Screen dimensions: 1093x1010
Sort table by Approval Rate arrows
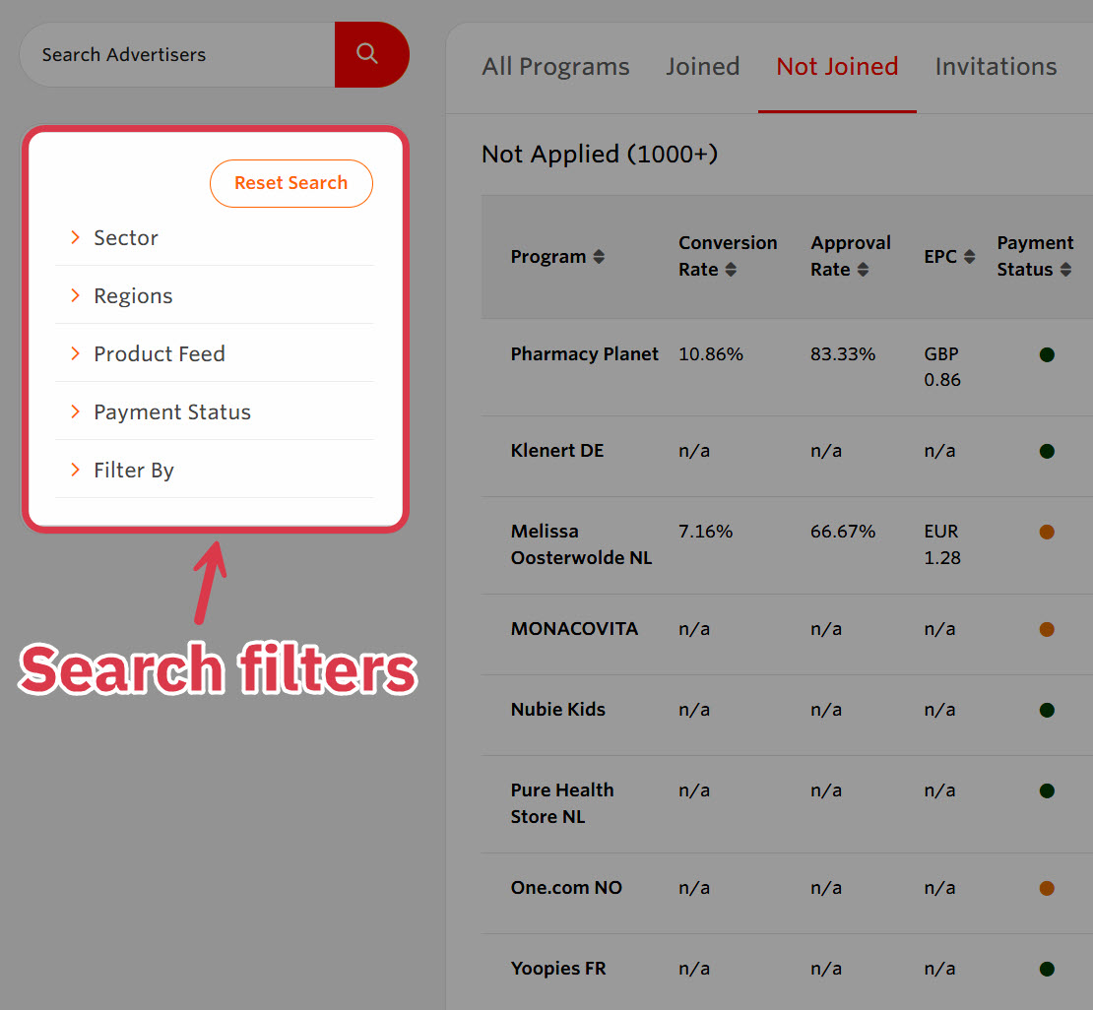click(863, 270)
